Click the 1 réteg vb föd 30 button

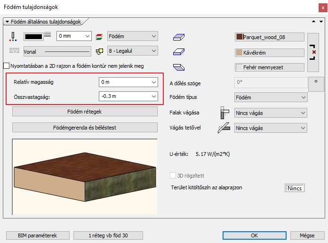click(108, 235)
